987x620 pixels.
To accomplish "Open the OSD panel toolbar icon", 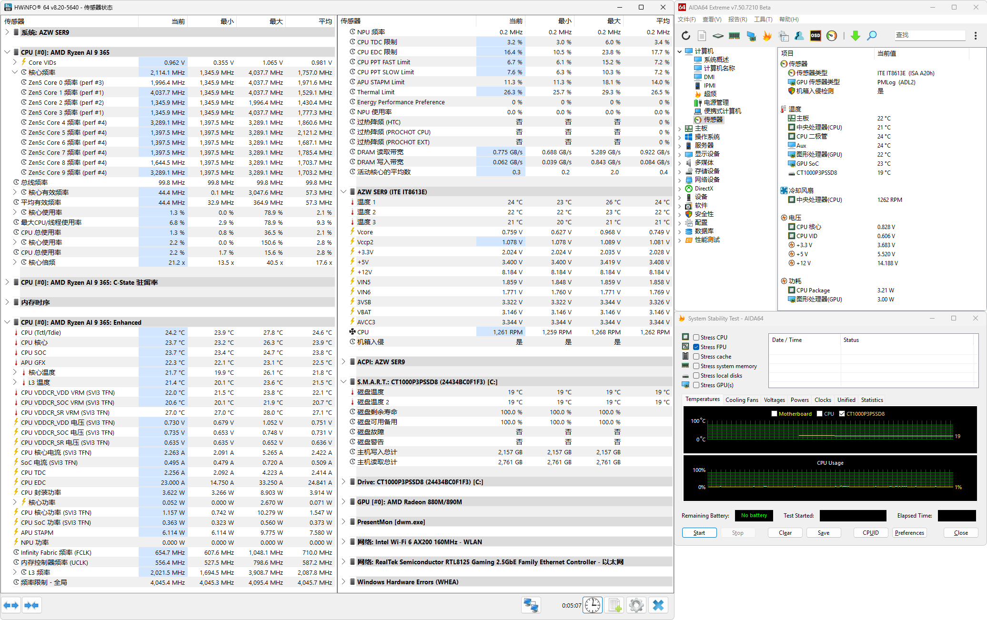I will click(x=815, y=36).
